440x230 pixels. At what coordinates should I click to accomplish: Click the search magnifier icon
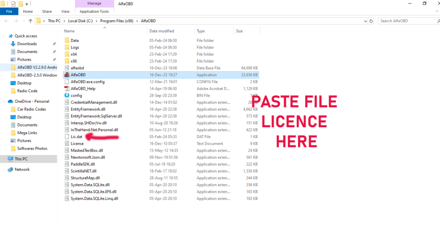coord(438,21)
